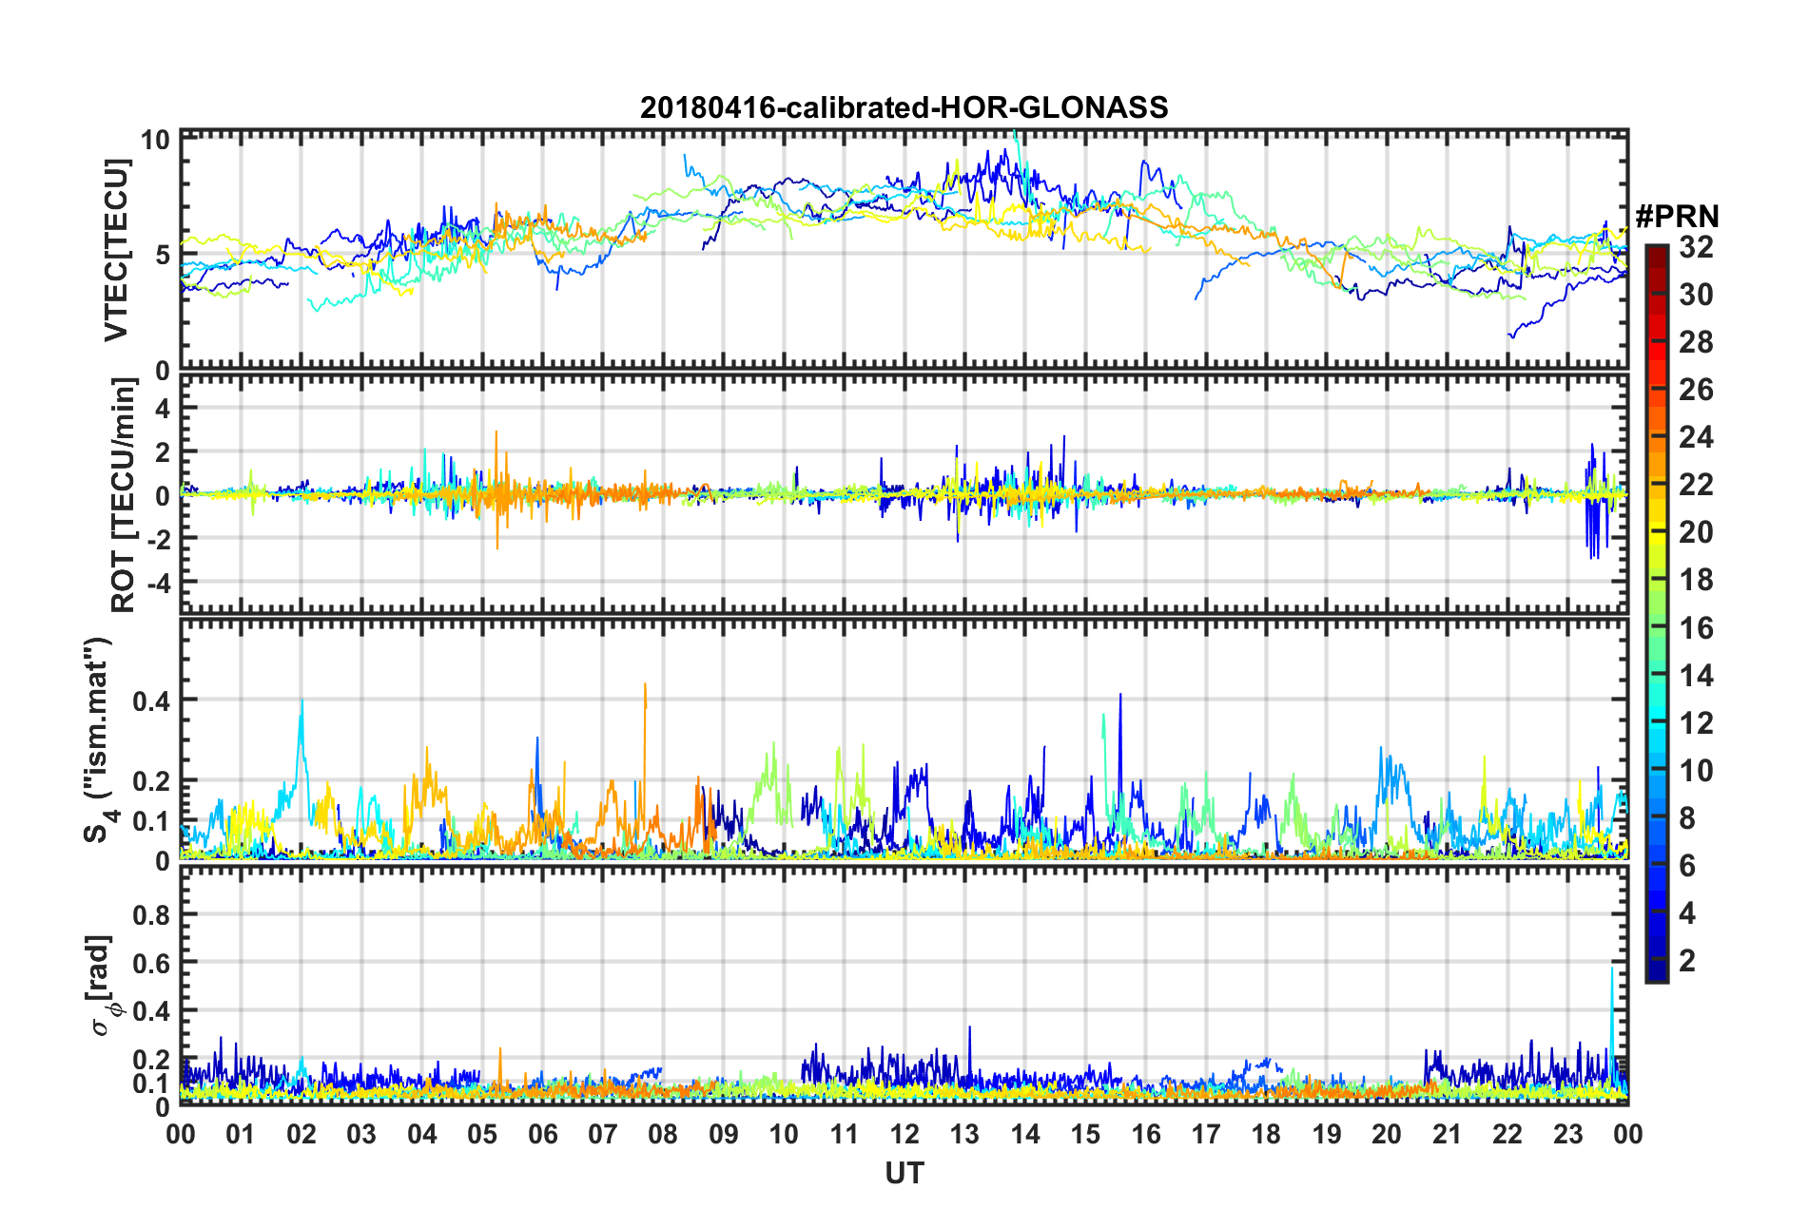This screenshot has height=1228, width=1809.
Task: Click the sigma phi [rad] axis label
Action: click(103, 986)
